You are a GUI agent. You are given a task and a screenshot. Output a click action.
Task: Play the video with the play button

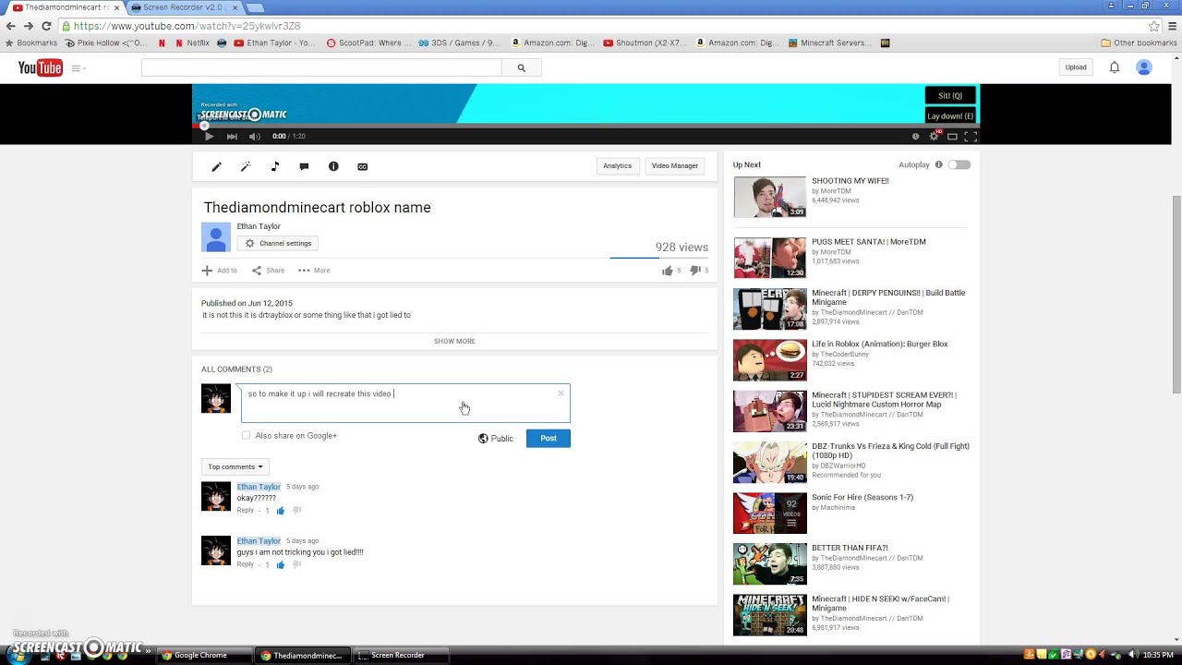209,136
